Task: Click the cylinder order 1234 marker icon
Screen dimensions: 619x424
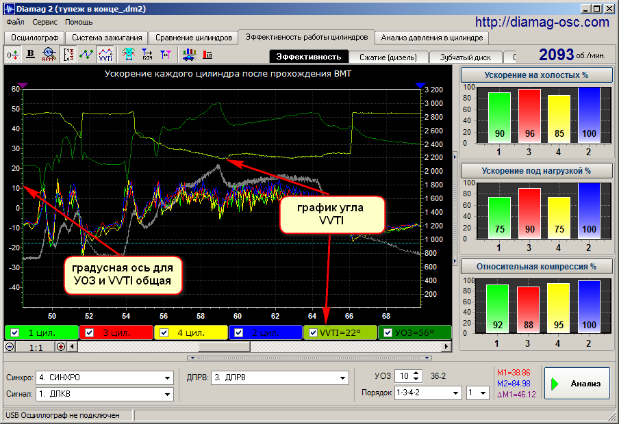Action: pos(147,55)
